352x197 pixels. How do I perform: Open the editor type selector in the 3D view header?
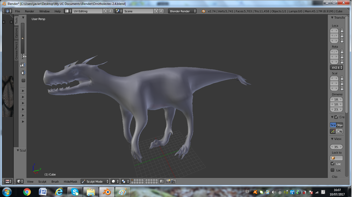click(20, 181)
